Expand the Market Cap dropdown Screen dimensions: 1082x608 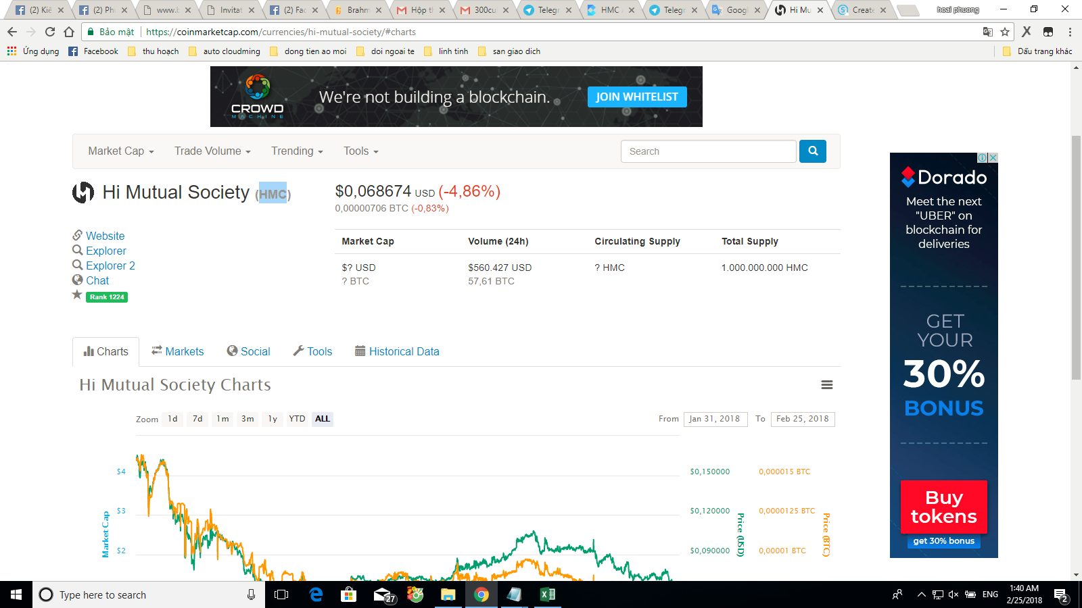click(121, 151)
